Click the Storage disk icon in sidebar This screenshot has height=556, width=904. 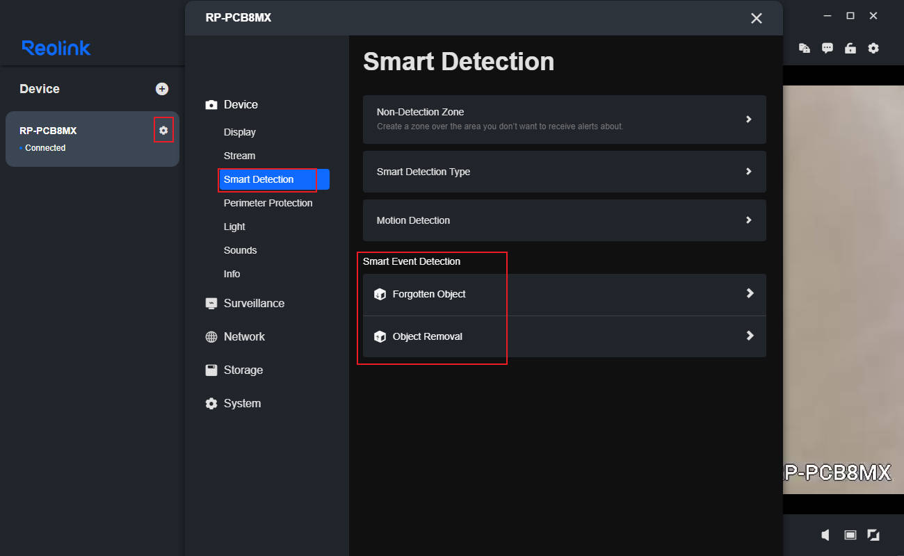(x=211, y=370)
